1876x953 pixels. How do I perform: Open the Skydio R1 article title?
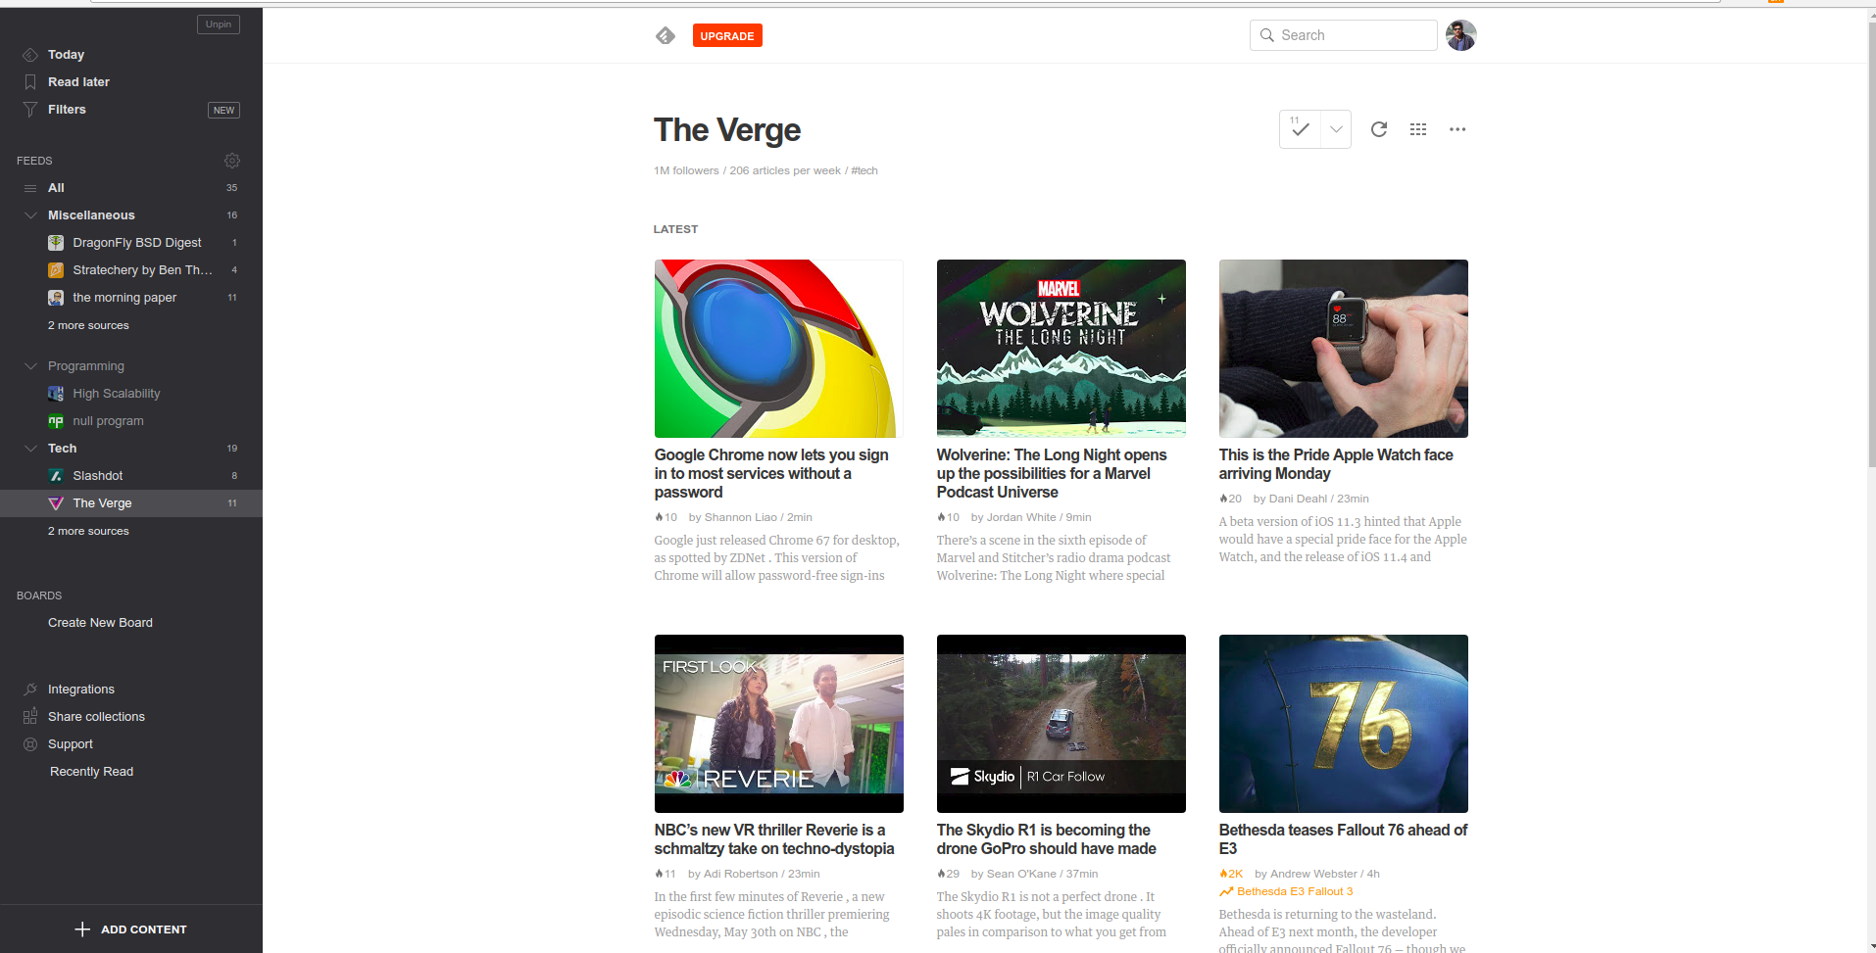point(1046,839)
